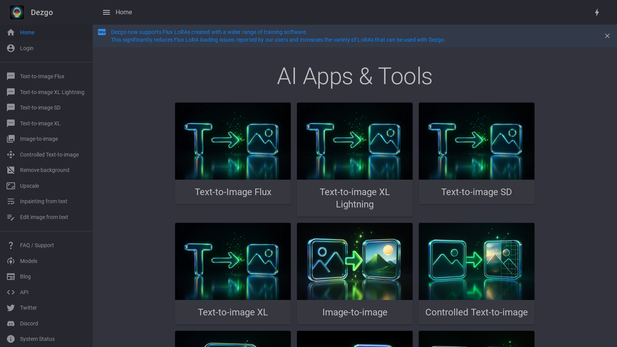
Task: Go to Edit image from text
Action: (44, 217)
